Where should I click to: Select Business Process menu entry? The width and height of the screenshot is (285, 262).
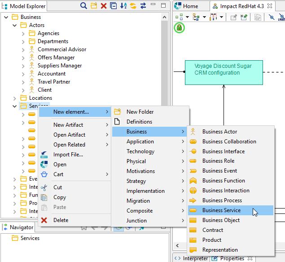tap(222, 200)
